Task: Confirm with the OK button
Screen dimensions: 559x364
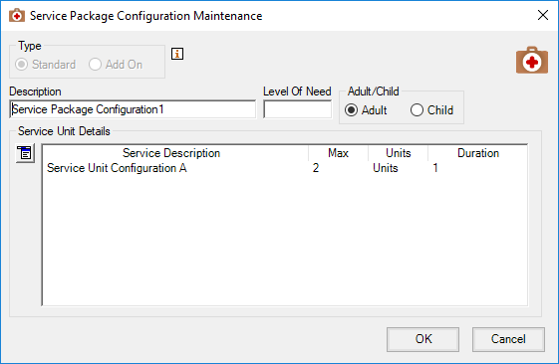Action: pyautogui.click(x=422, y=339)
